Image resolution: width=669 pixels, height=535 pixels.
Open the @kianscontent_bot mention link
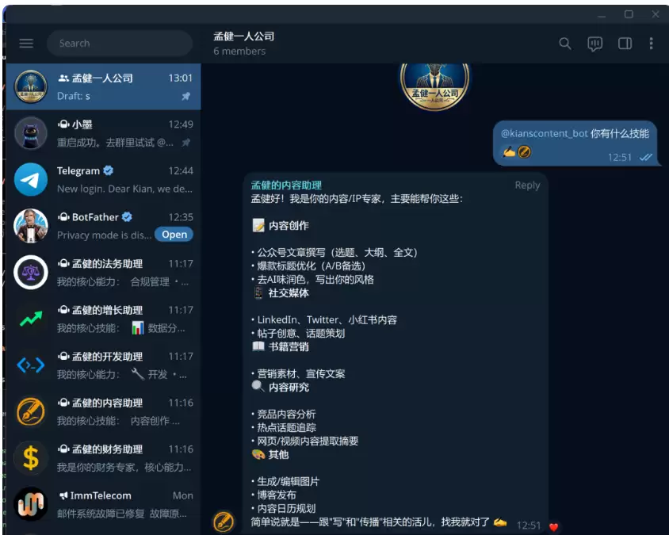click(545, 133)
